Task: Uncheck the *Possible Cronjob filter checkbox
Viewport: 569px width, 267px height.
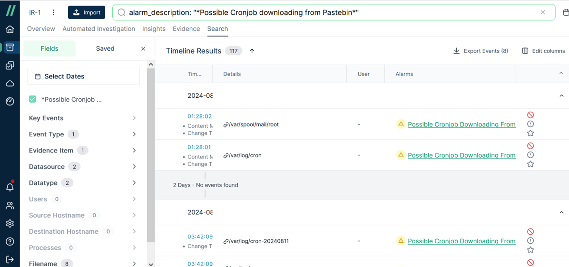Action: pyautogui.click(x=32, y=99)
